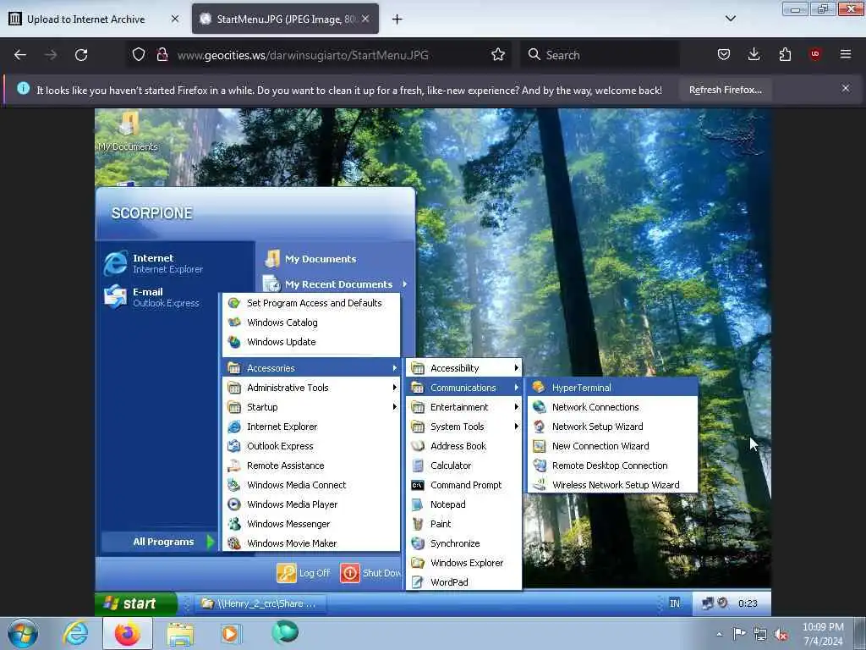This screenshot has width=866, height=650.
Task: Open the Windows Explorer taskbar folder
Action: [x=180, y=634]
